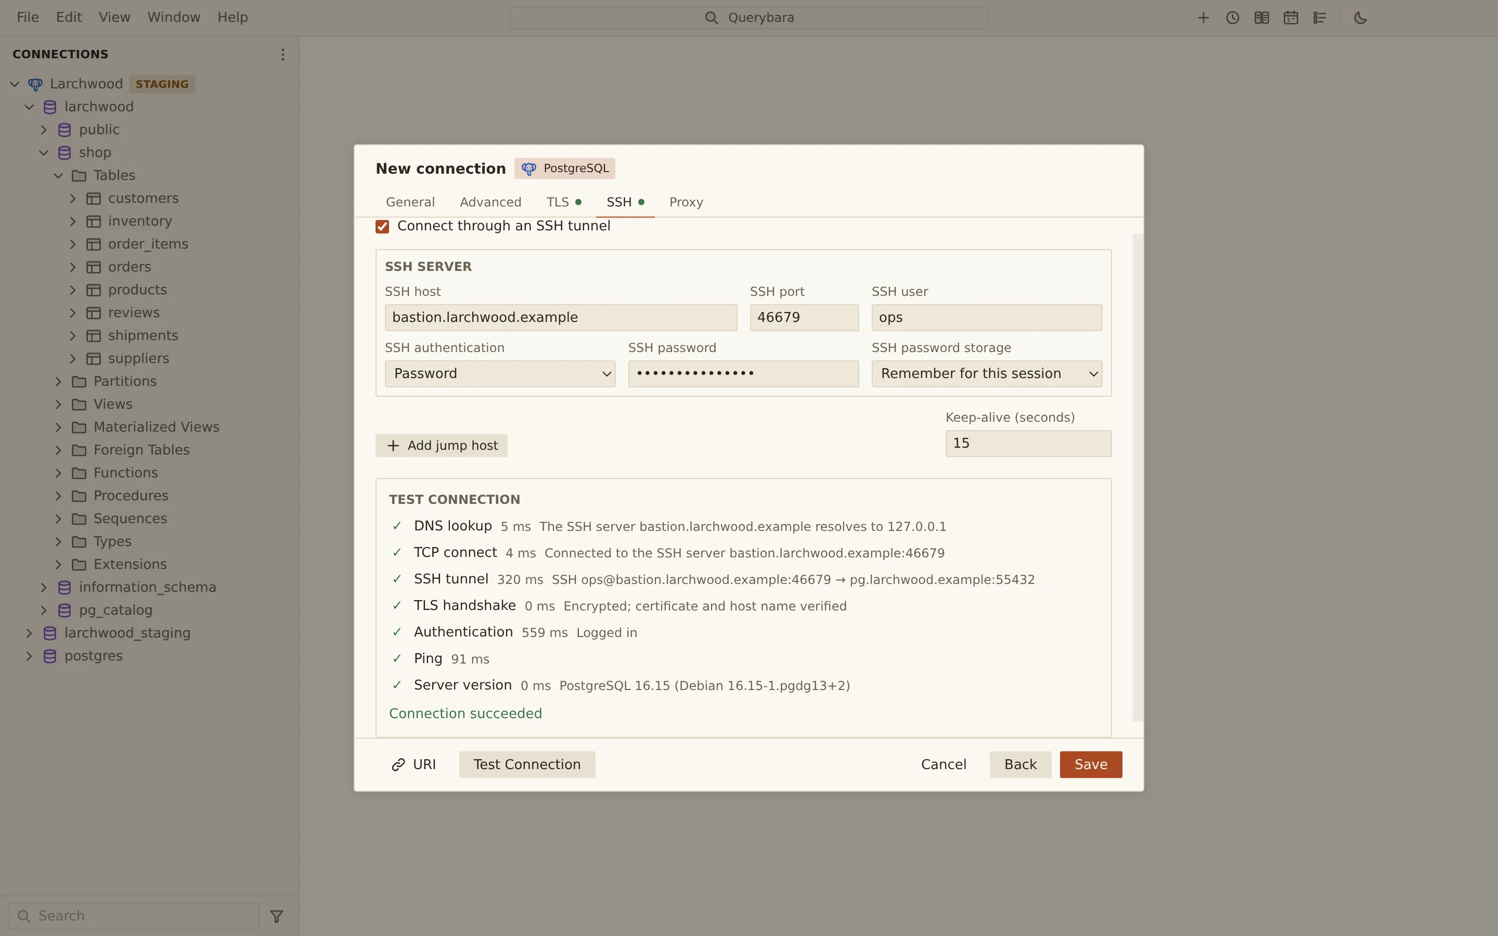
Task: Open the Edit menu
Action: click(x=69, y=17)
